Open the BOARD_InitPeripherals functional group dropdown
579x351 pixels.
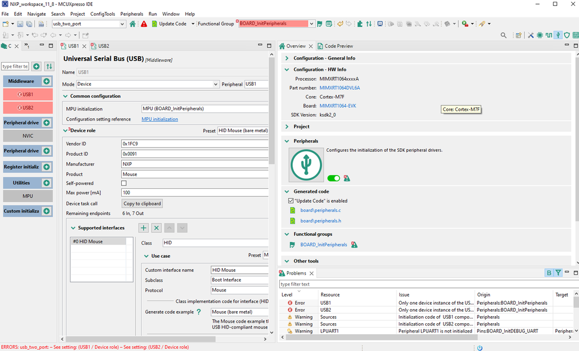[311, 24]
